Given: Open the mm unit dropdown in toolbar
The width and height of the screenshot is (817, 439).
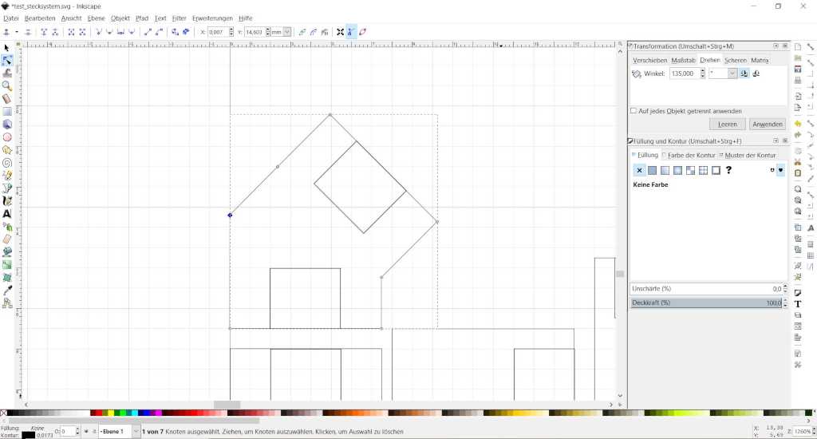Looking at the screenshot, I should [x=287, y=32].
